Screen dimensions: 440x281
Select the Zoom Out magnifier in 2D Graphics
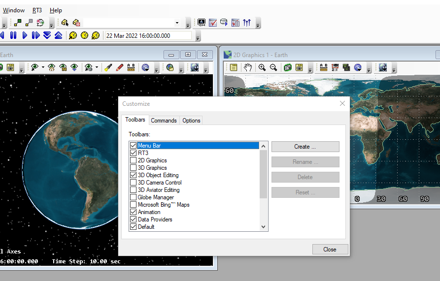[273, 67]
